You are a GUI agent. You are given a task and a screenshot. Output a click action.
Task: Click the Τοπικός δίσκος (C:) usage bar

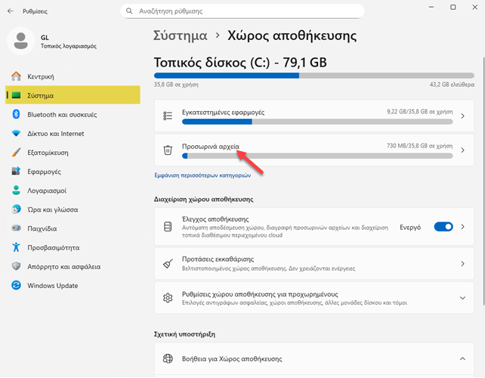(x=314, y=76)
